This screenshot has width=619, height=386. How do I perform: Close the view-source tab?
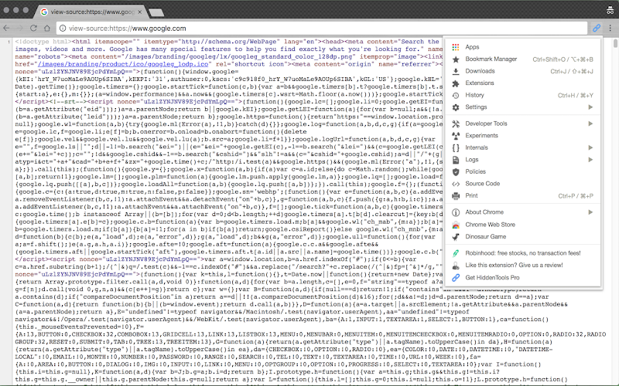pos(140,12)
